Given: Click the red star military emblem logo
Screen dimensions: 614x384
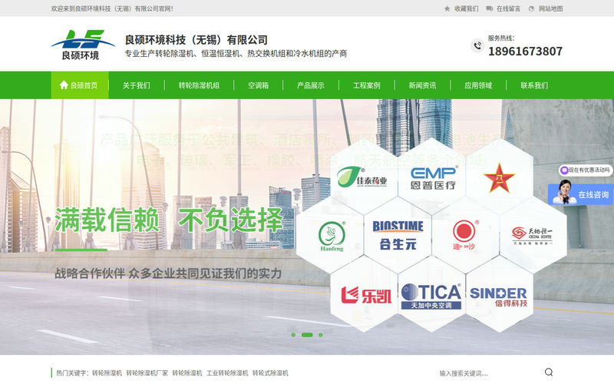Looking at the screenshot, I should [499, 178].
